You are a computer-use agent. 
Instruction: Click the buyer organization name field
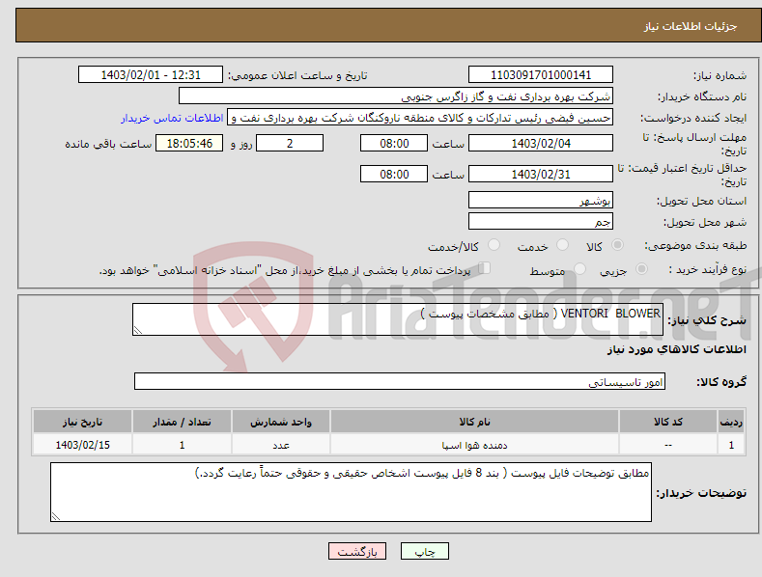click(x=396, y=96)
